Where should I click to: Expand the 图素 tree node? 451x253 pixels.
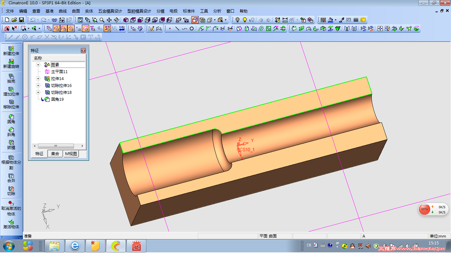38,65
